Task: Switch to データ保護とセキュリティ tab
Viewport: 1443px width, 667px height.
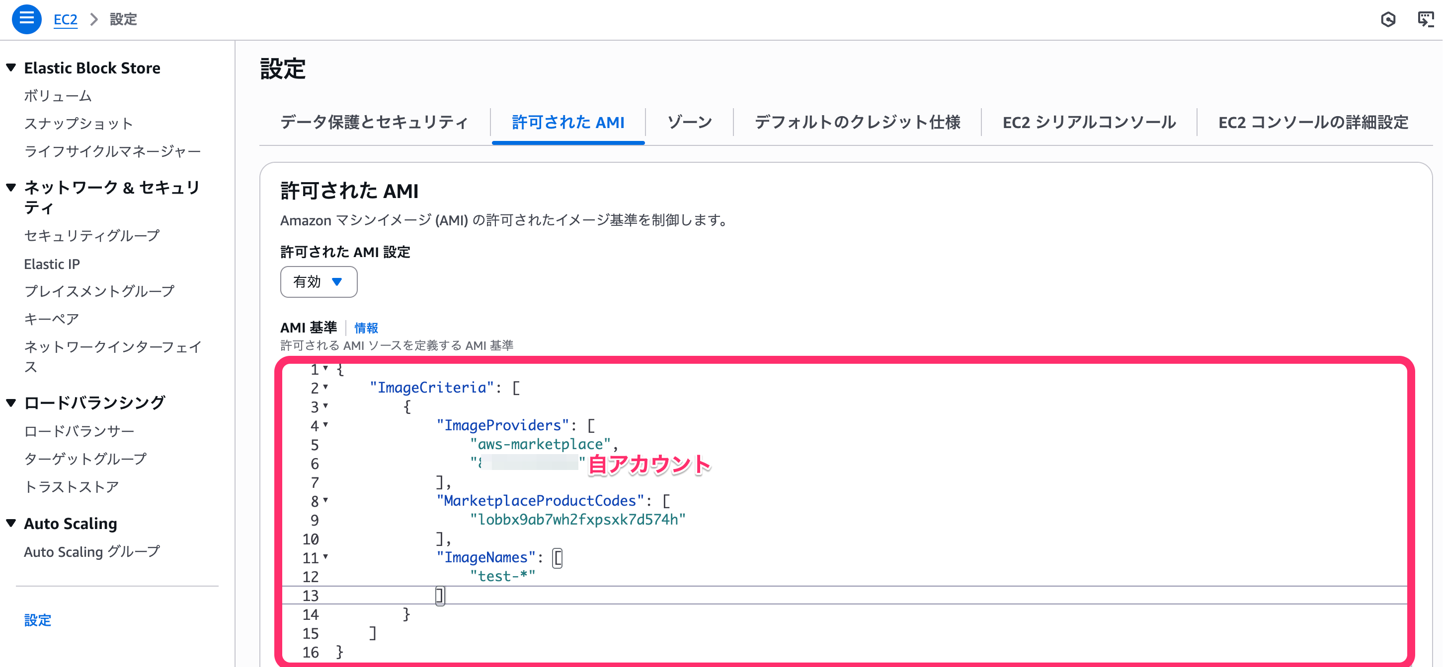Action: pos(374,122)
